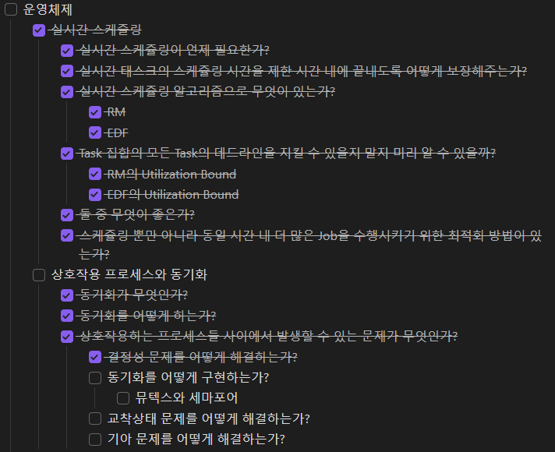
Task: Check the 기아 문제를 어떻게 해결하는가? checkbox
Action: (95, 440)
